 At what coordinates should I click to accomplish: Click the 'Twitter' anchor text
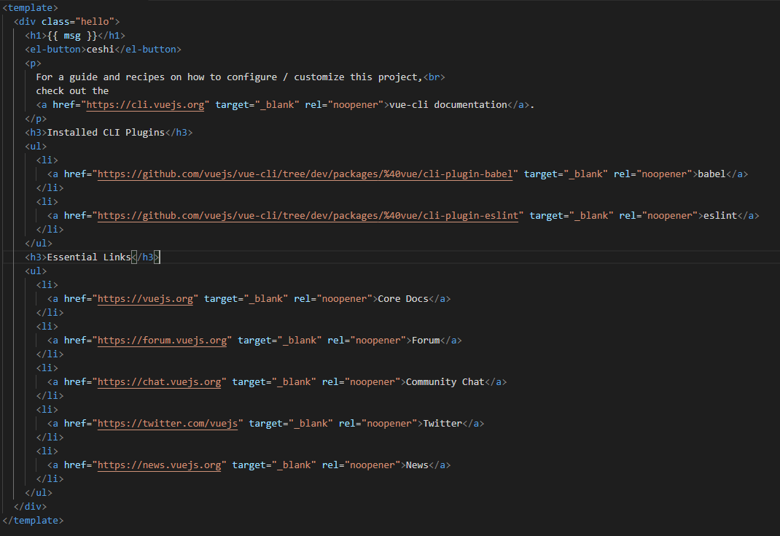tap(442, 424)
